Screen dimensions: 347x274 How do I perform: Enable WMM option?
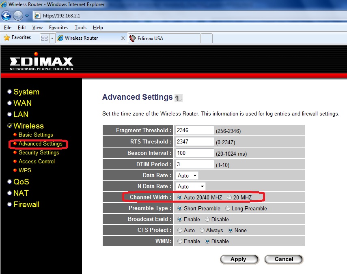click(180, 241)
